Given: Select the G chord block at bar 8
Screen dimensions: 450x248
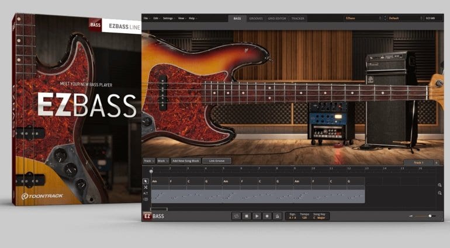Looking at the screenshot, I should pyautogui.click(x=285, y=181).
